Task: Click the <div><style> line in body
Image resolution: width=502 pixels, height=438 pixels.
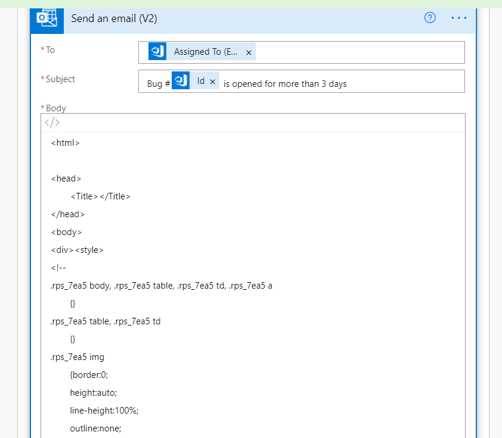Action: pyautogui.click(x=77, y=250)
